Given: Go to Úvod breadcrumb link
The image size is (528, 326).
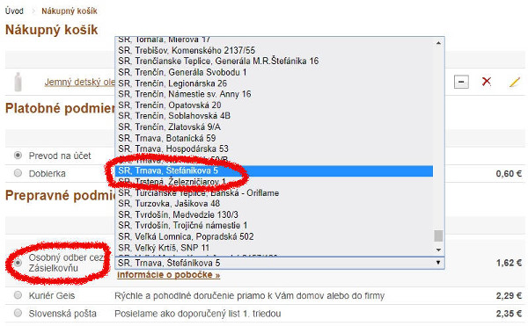Looking at the screenshot, I should tap(14, 11).
